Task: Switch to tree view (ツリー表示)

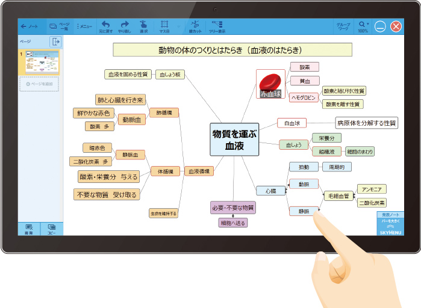Action: click(x=217, y=25)
